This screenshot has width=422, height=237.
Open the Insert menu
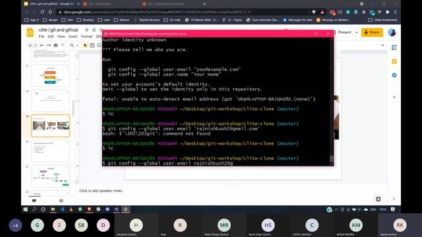point(73,36)
